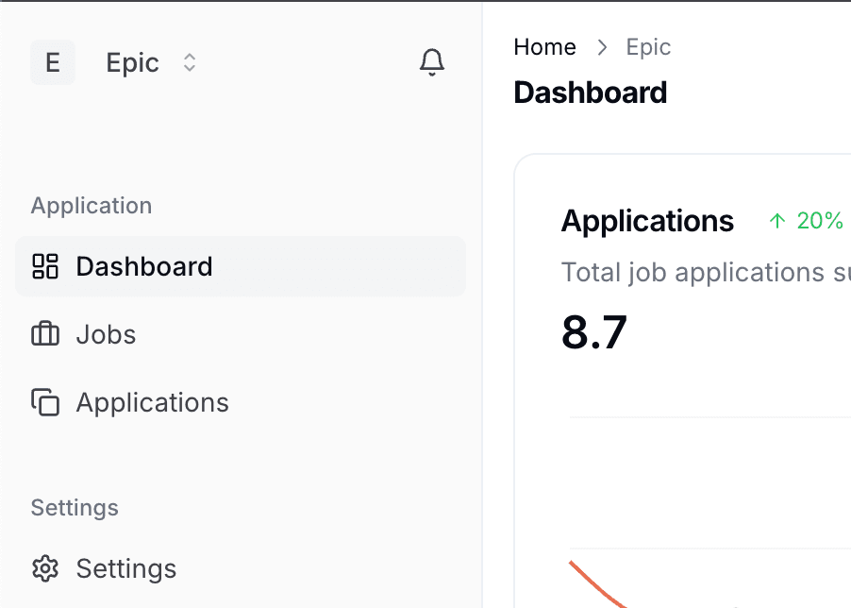Click the Application section label

(x=92, y=206)
